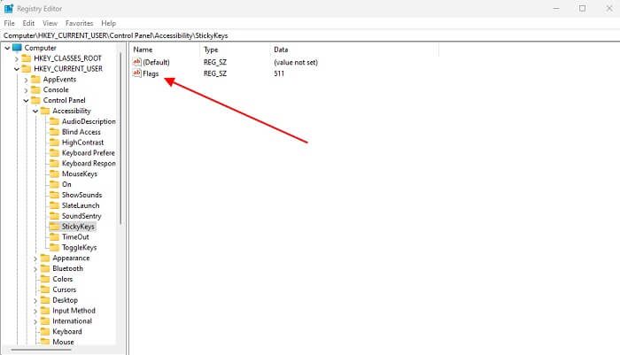Select the Input Method key label
The width and height of the screenshot is (620, 355).
(74, 311)
